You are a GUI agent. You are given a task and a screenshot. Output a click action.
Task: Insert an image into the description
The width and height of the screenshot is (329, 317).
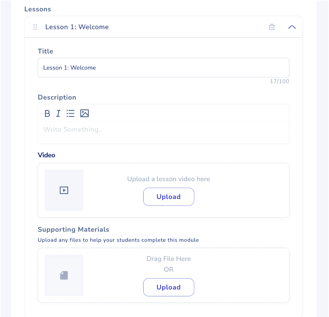[x=85, y=113]
